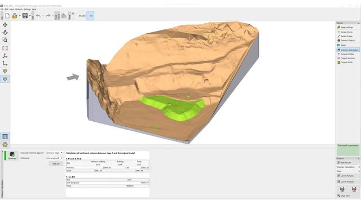Open the dropdown arrow beside open file
Viewport: 361px width, 203px height.
click(20, 16)
